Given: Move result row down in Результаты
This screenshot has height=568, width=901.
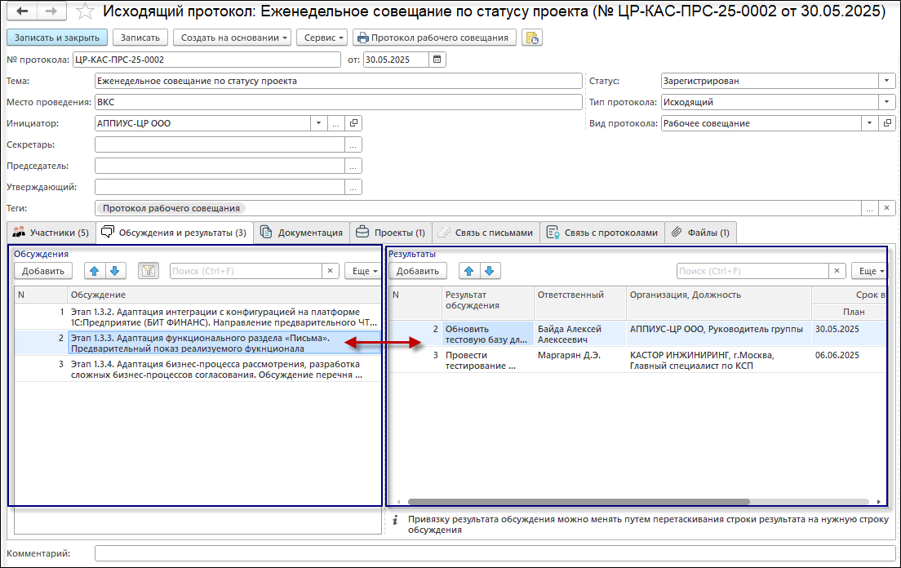Looking at the screenshot, I should coord(490,271).
